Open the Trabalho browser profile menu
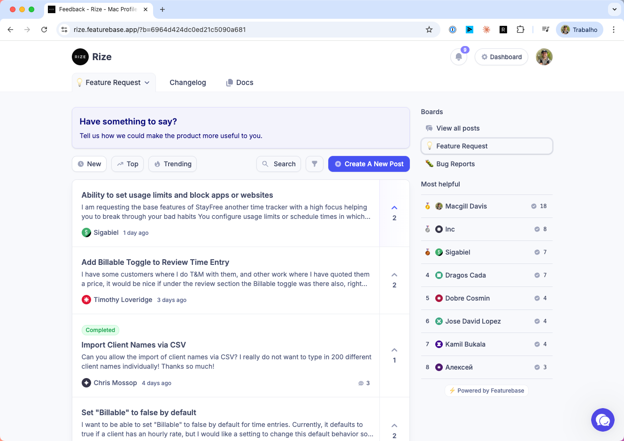Viewport: 624px width, 441px height. point(579,29)
